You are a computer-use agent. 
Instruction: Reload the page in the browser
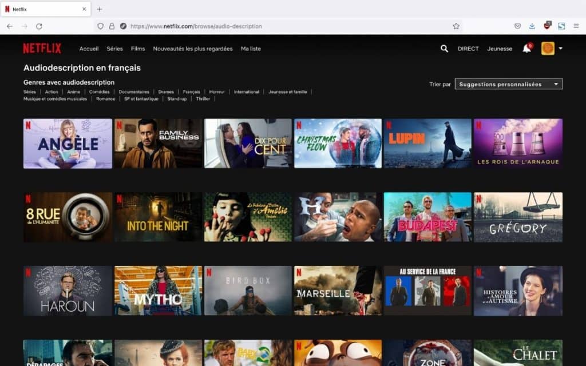point(39,26)
